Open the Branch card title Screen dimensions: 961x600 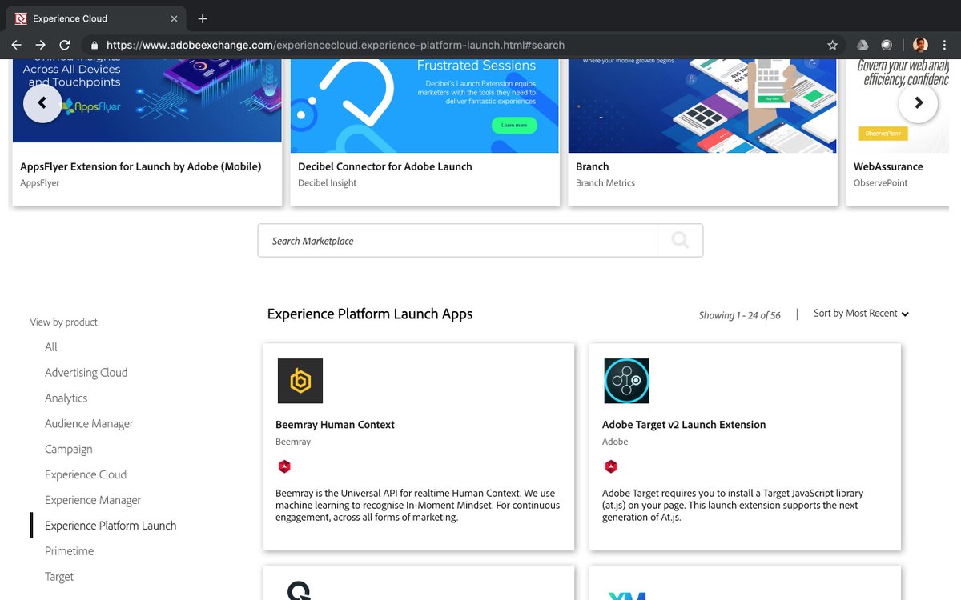593,166
